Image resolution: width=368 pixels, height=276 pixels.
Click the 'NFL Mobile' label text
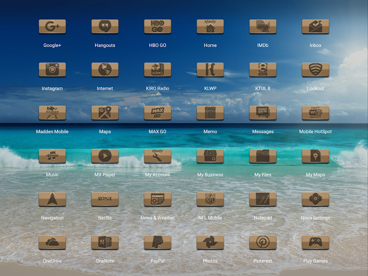(x=210, y=218)
